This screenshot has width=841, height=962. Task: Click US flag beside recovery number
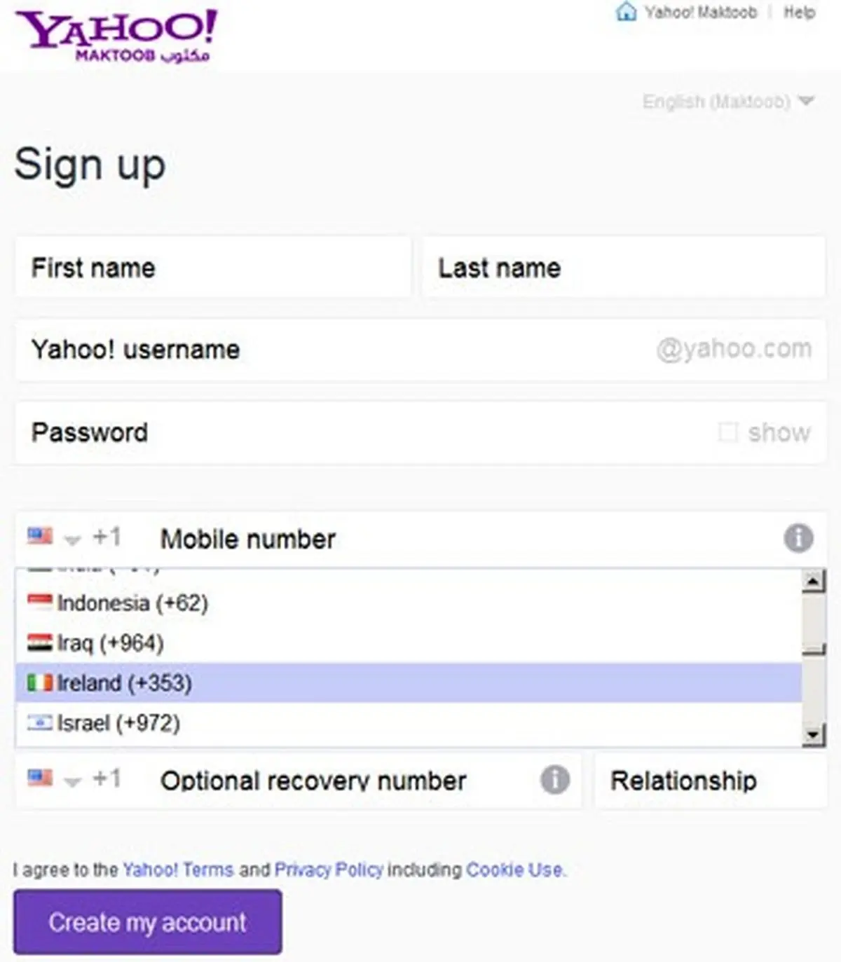(x=40, y=778)
